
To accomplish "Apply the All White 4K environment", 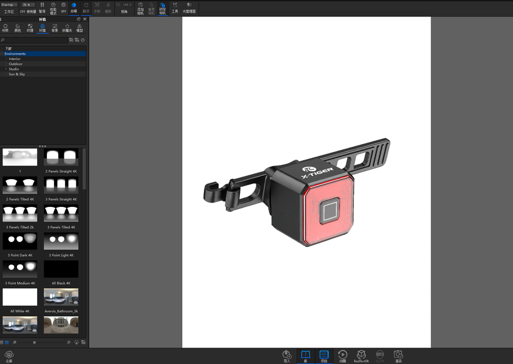I will [x=20, y=297].
